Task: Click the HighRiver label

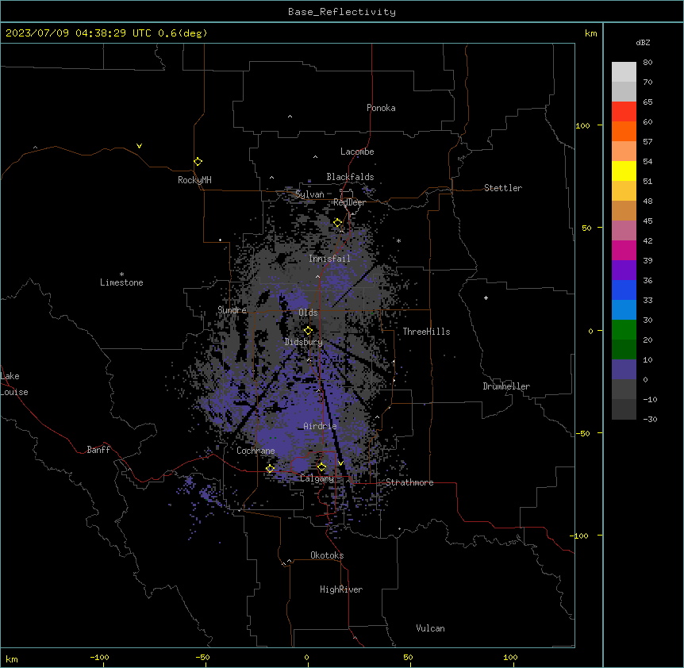Action: (341, 589)
